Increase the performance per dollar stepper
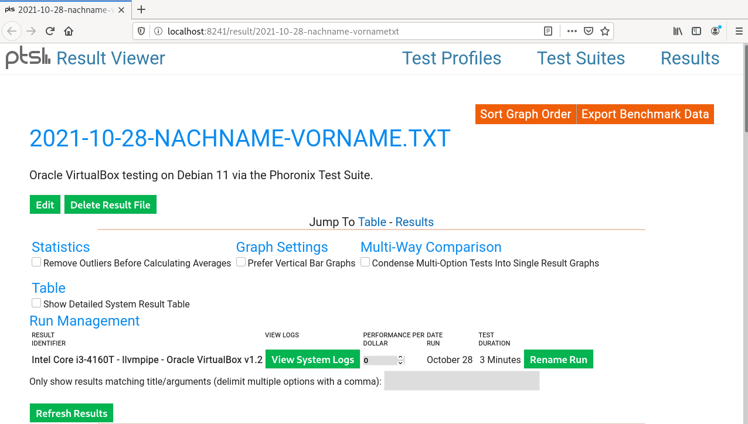This screenshot has height=424, width=748. (x=400, y=357)
